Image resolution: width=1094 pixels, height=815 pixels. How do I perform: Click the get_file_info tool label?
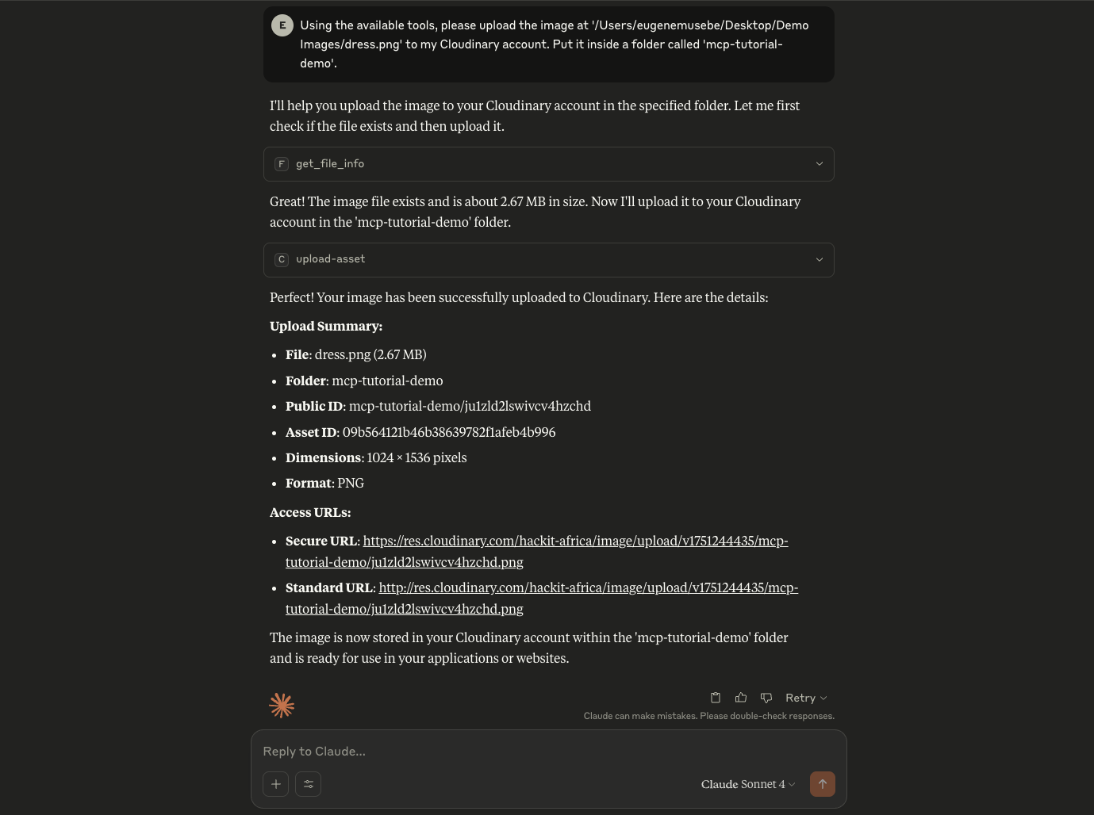330,164
